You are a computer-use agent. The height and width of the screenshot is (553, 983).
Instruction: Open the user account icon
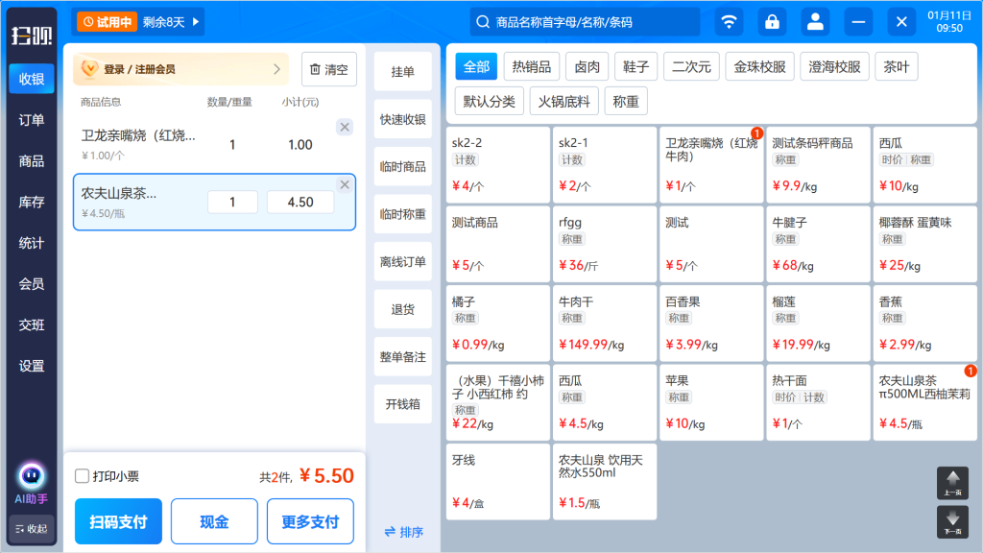click(x=815, y=21)
